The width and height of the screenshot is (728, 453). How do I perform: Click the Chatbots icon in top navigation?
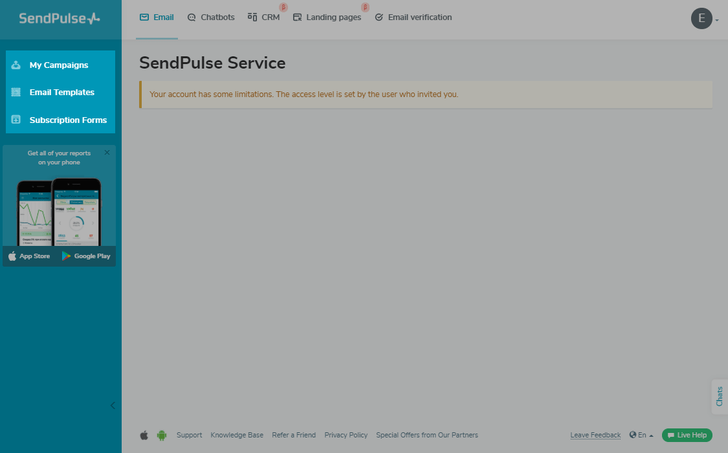click(x=192, y=17)
